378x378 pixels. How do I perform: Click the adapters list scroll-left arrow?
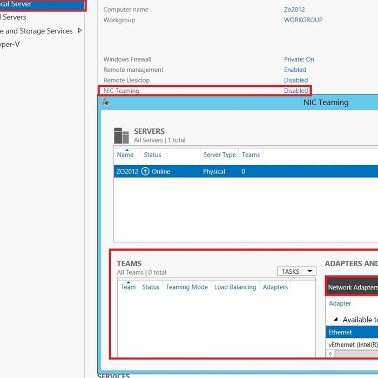click(330, 354)
